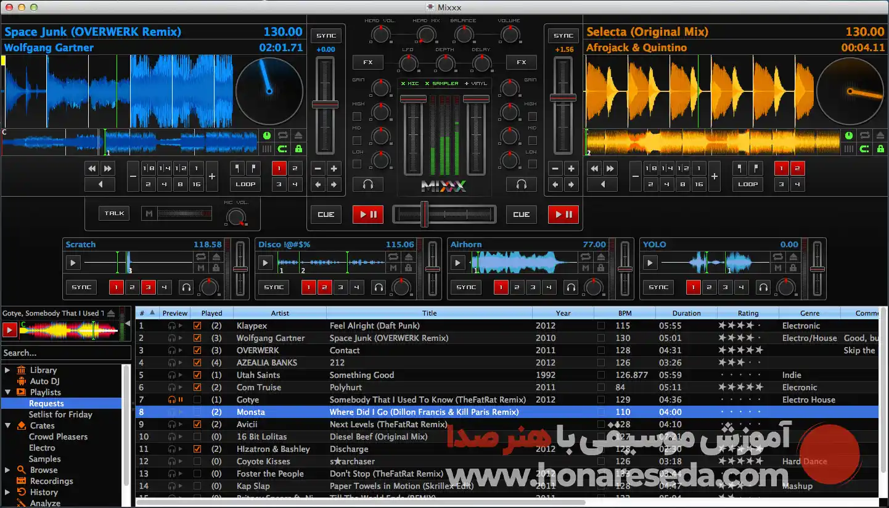Preview the Klaypex track with headphone icon
Screen dimensions: 889x508
172,326
